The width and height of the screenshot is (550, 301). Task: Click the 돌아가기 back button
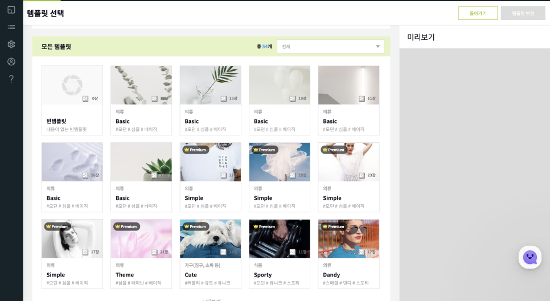point(478,13)
